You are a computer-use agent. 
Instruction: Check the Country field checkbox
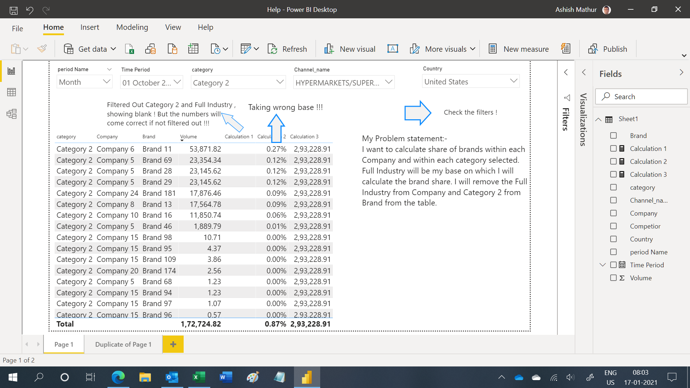coord(613,239)
